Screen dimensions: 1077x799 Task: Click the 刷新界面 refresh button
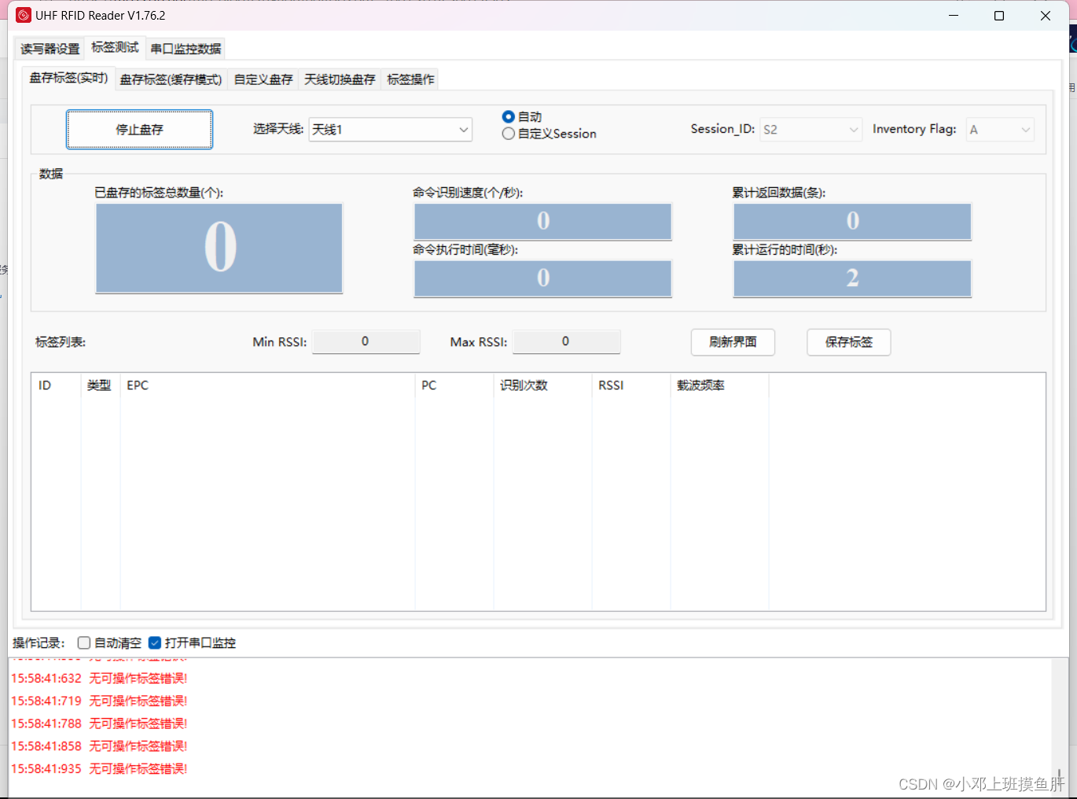tap(733, 342)
